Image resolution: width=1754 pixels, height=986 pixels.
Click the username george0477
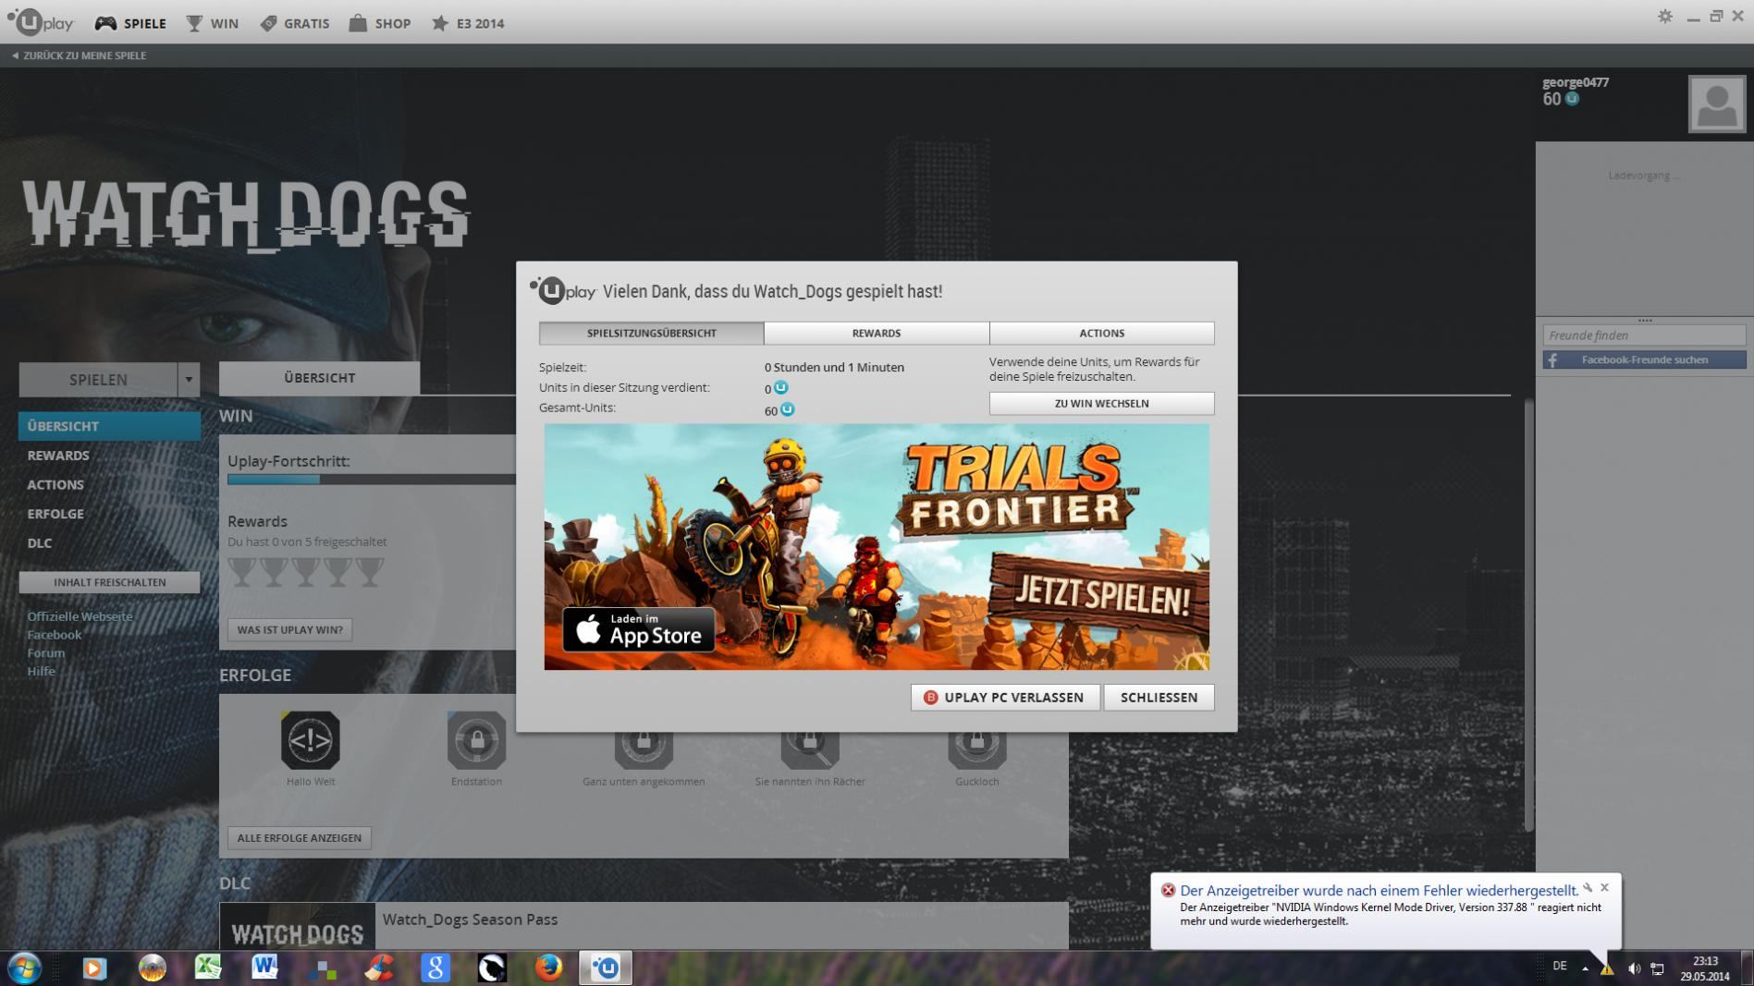click(x=1576, y=82)
